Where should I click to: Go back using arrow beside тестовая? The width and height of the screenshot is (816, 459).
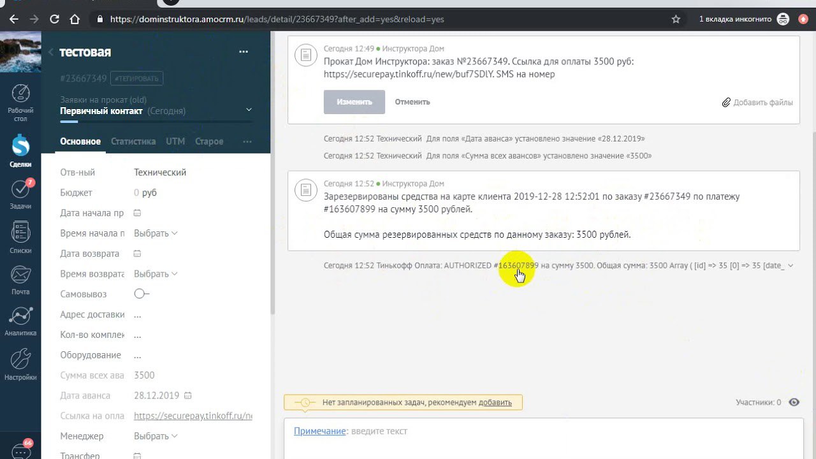(x=51, y=52)
